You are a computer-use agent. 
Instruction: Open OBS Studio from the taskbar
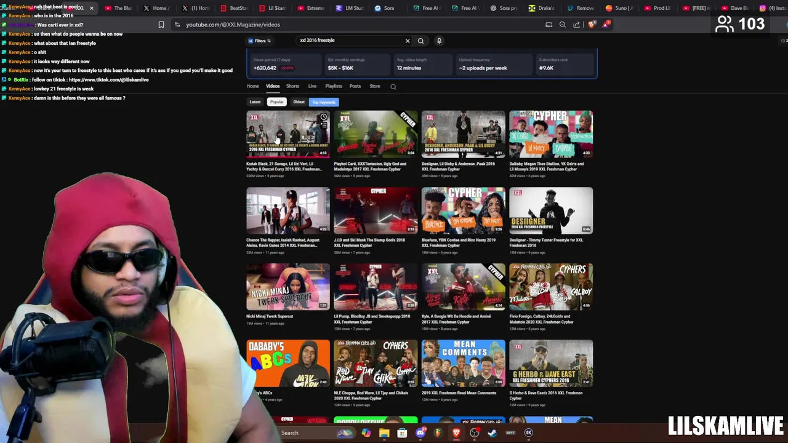[474, 433]
